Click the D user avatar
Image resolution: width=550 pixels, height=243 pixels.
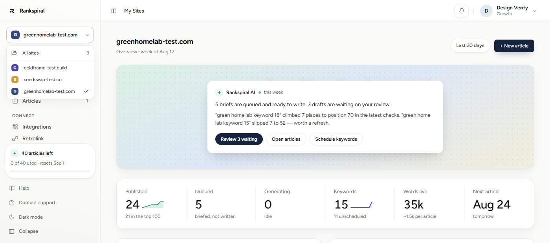pyautogui.click(x=486, y=11)
